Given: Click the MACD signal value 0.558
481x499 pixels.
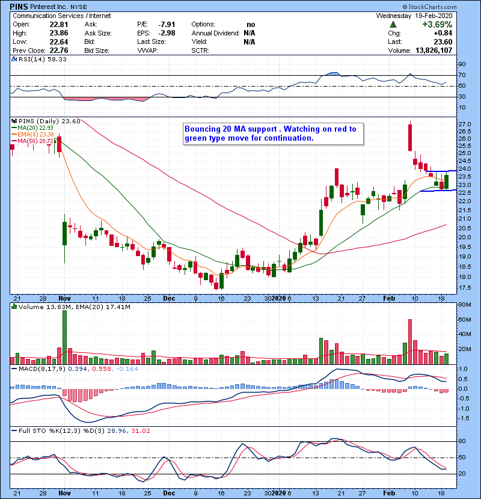Looking at the screenshot, I should coord(102,369).
